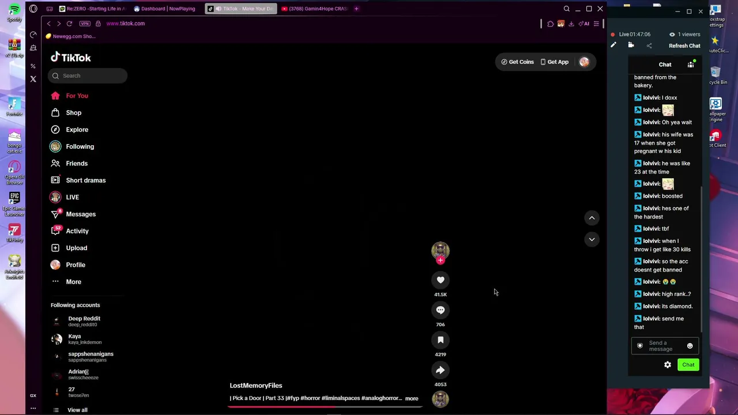
Task: Seek within the video progress bar
Action: click(x=325, y=406)
